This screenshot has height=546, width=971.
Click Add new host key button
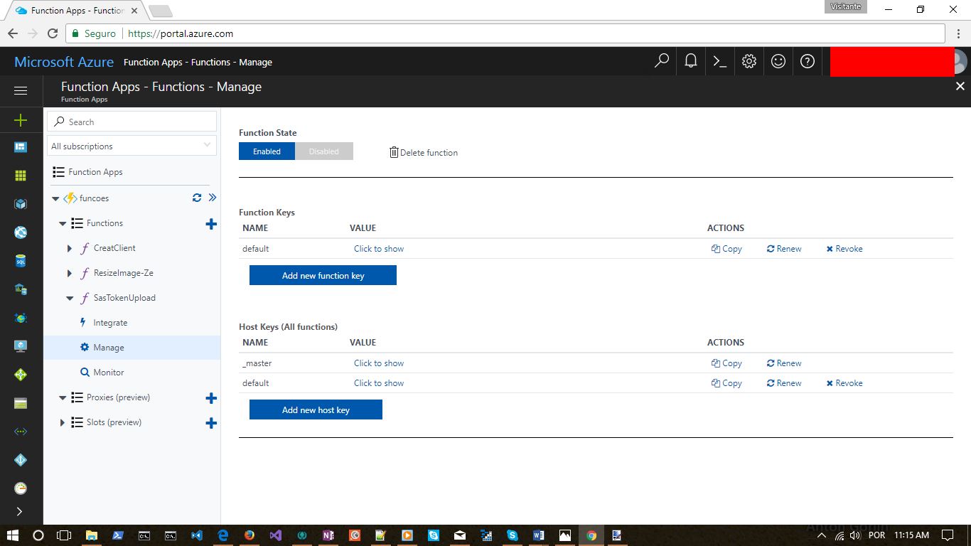(316, 409)
